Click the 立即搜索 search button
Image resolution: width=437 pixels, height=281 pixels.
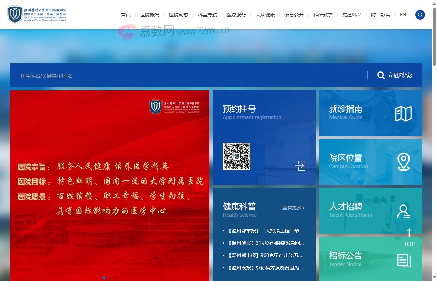pyautogui.click(x=395, y=75)
